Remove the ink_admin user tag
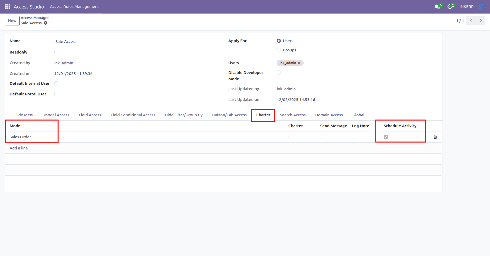The height and width of the screenshot is (256, 490). [x=299, y=63]
